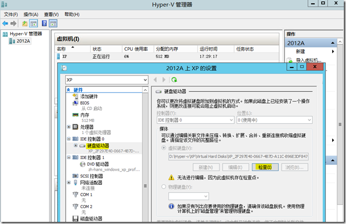The height and width of the screenshot is (224, 346).
Task: Click the green refresh icon in settings dialog
Action: (x=174, y=80)
